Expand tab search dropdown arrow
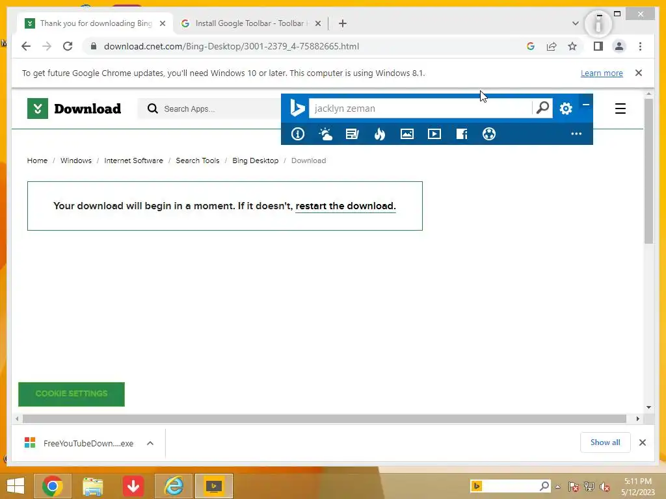 [x=575, y=23]
